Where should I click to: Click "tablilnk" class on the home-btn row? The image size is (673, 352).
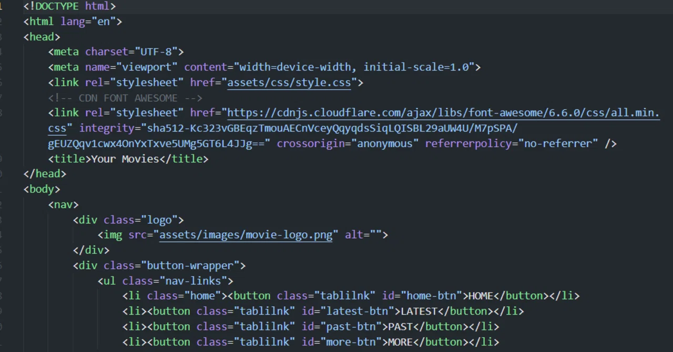tap(345, 296)
